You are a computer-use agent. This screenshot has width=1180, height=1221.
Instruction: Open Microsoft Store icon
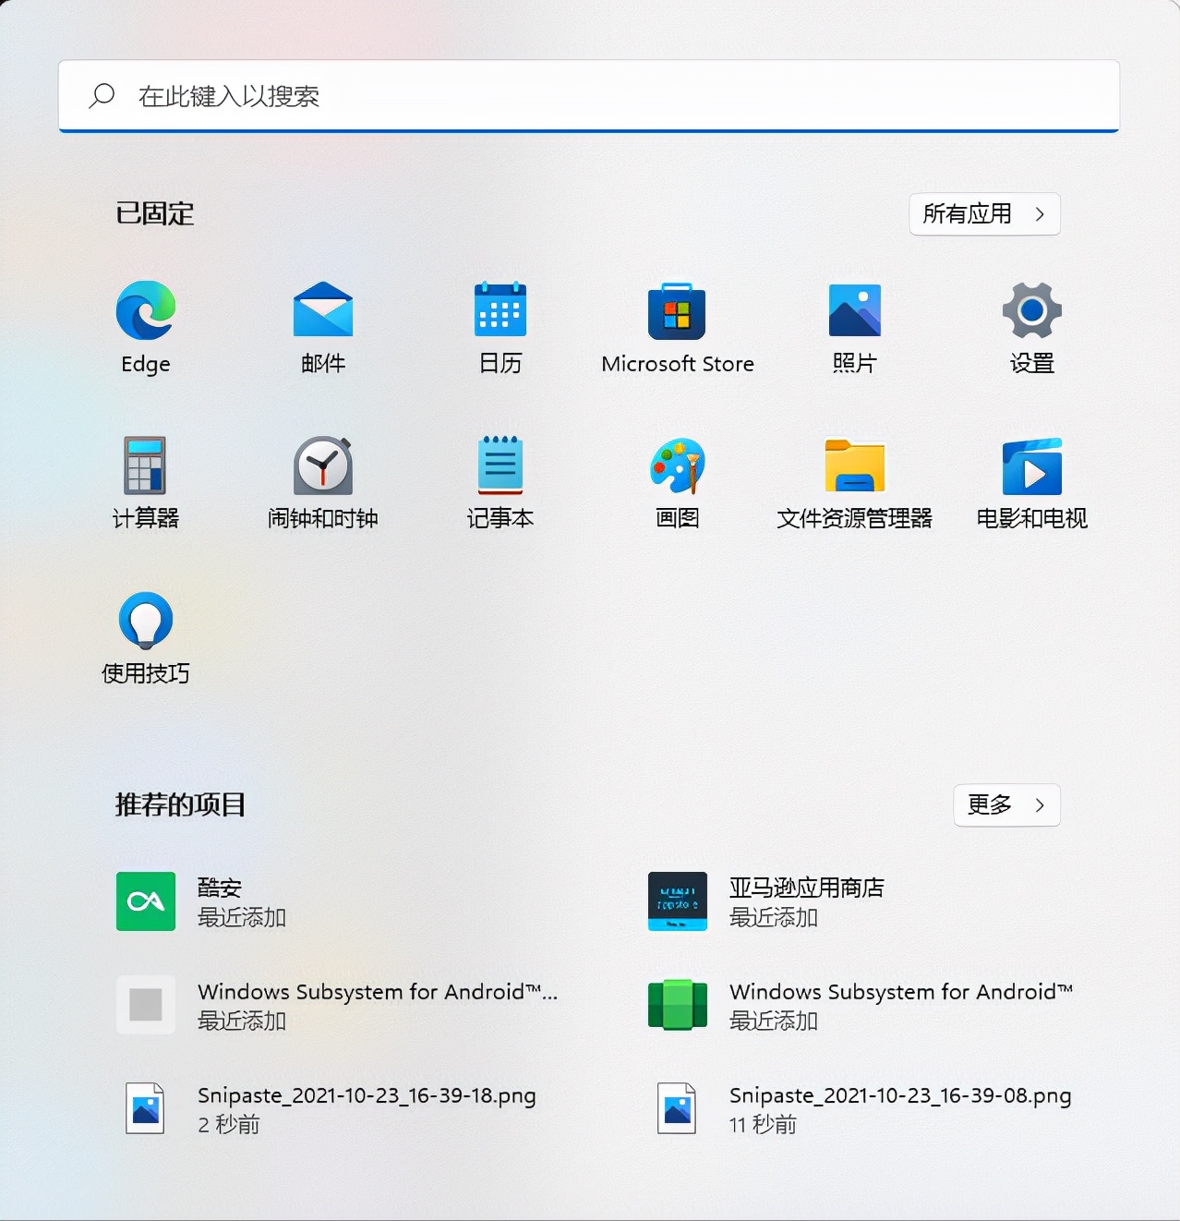tap(677, 311)
